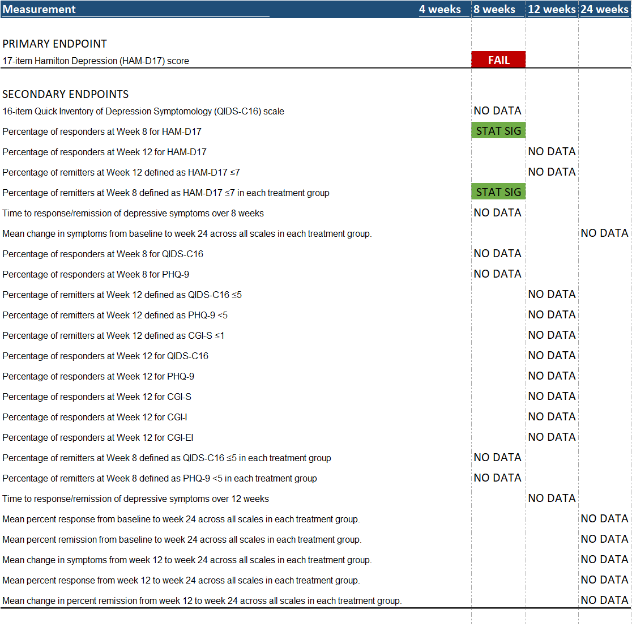Select Percentage of responders at Week 8 for PHQ-9

(96, 275)
